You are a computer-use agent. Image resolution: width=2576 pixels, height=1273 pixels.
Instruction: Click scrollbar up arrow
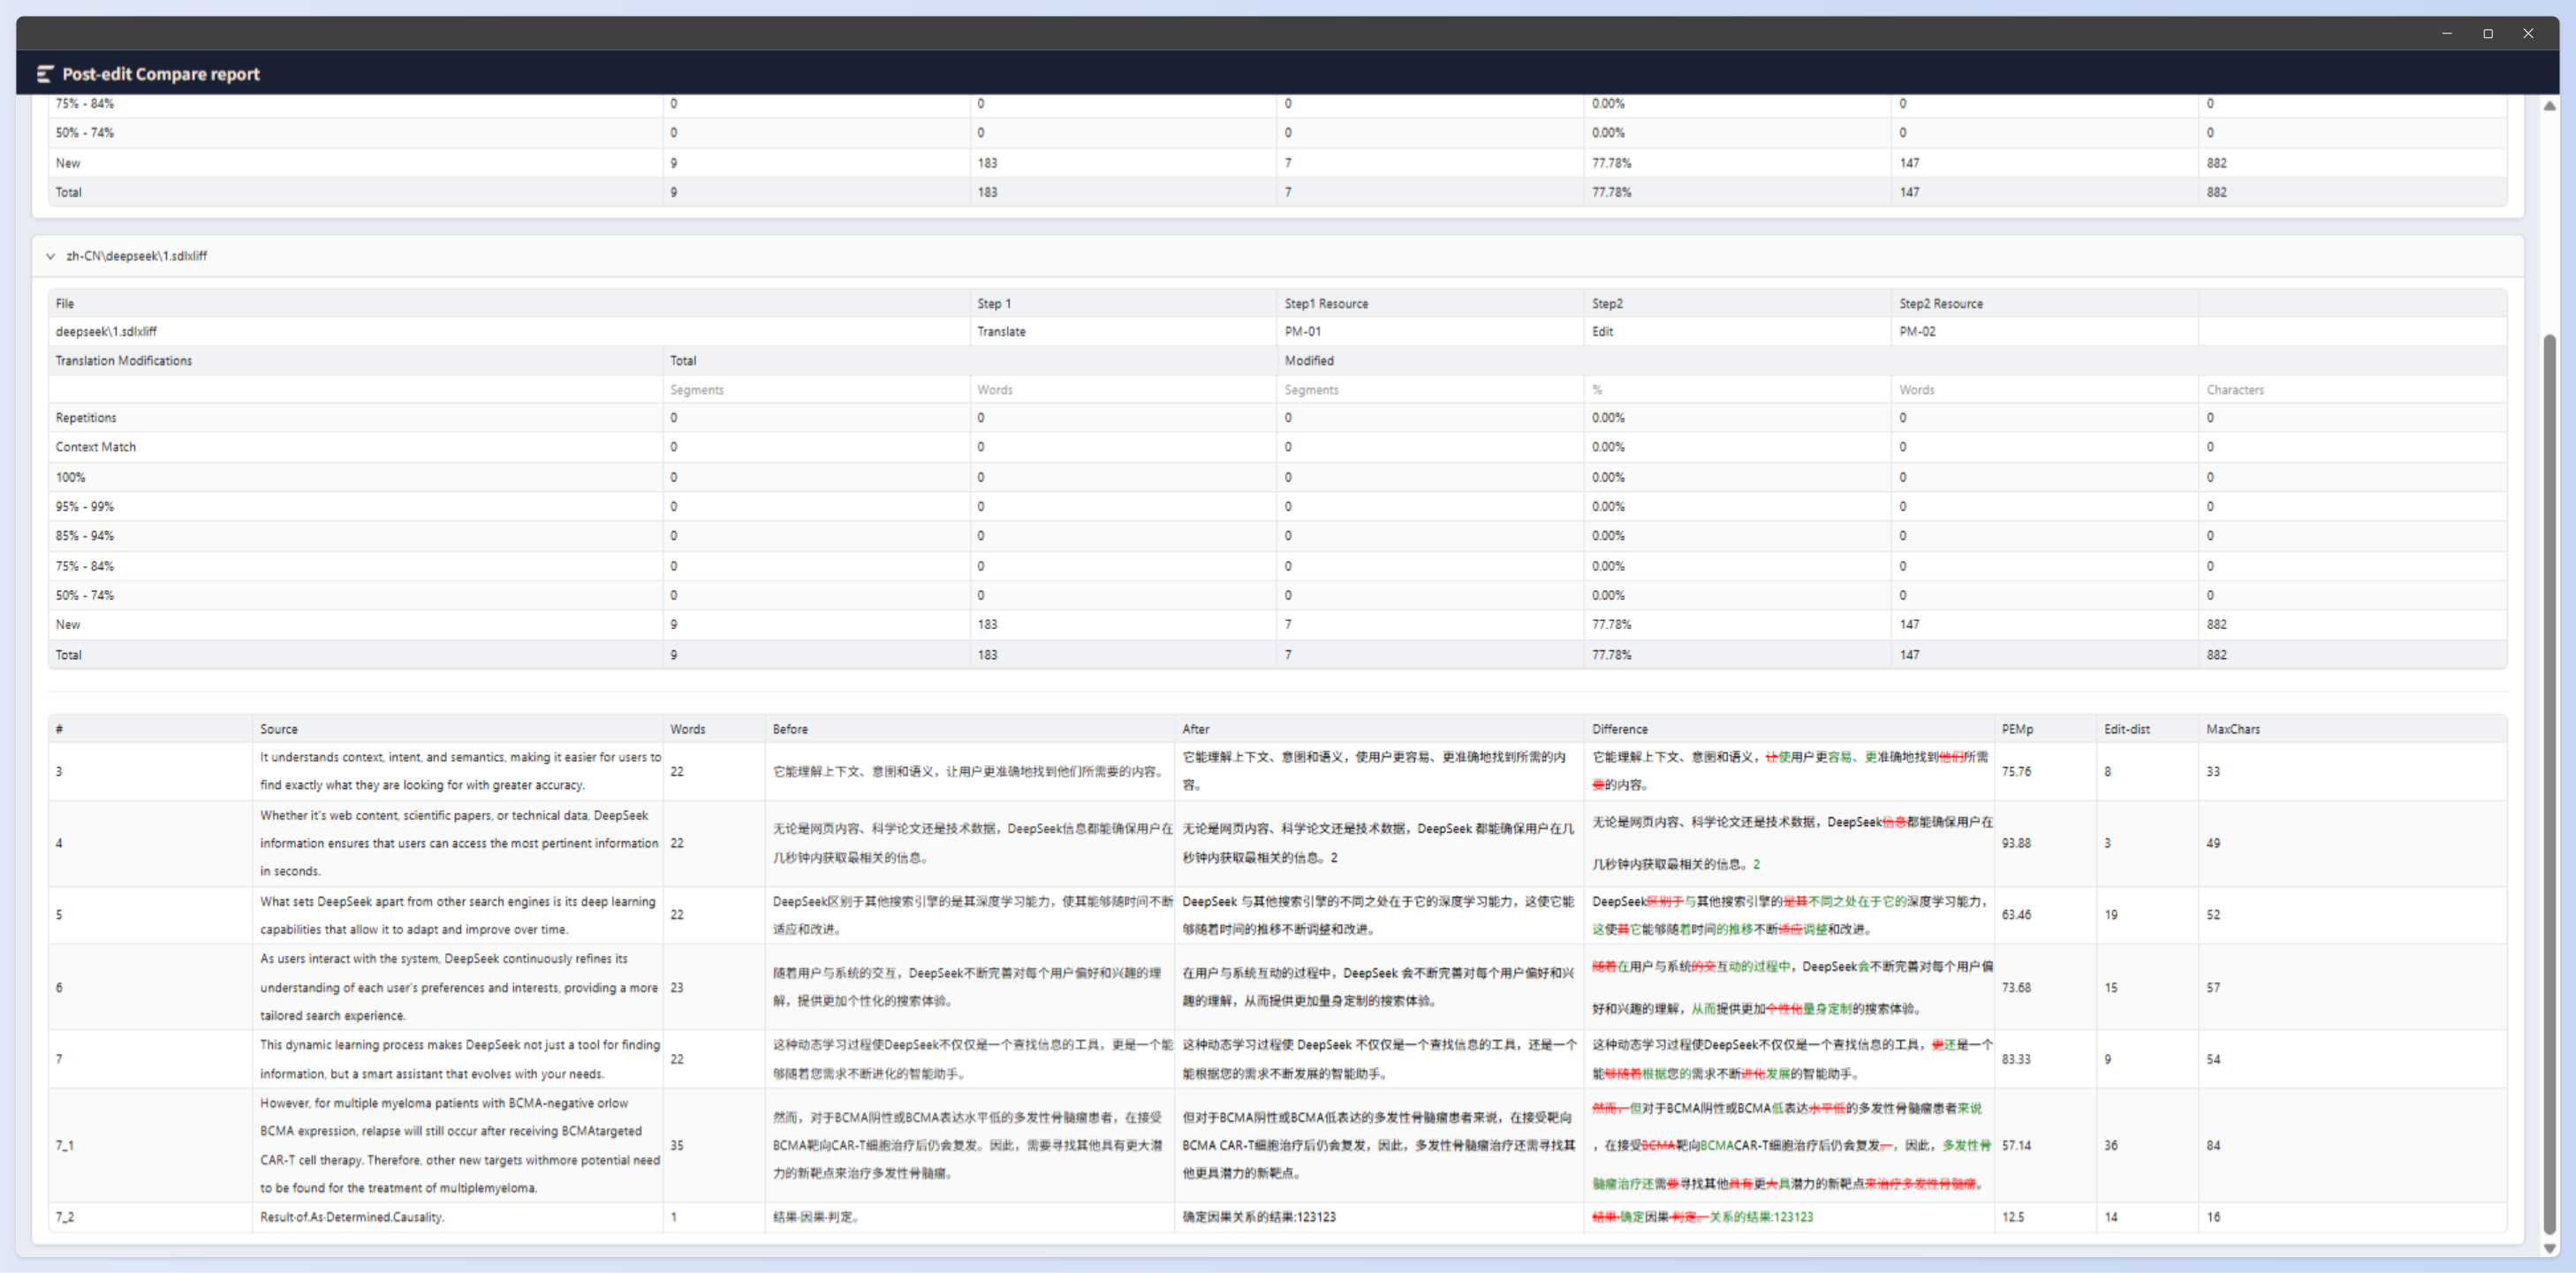coord(2550,106)
